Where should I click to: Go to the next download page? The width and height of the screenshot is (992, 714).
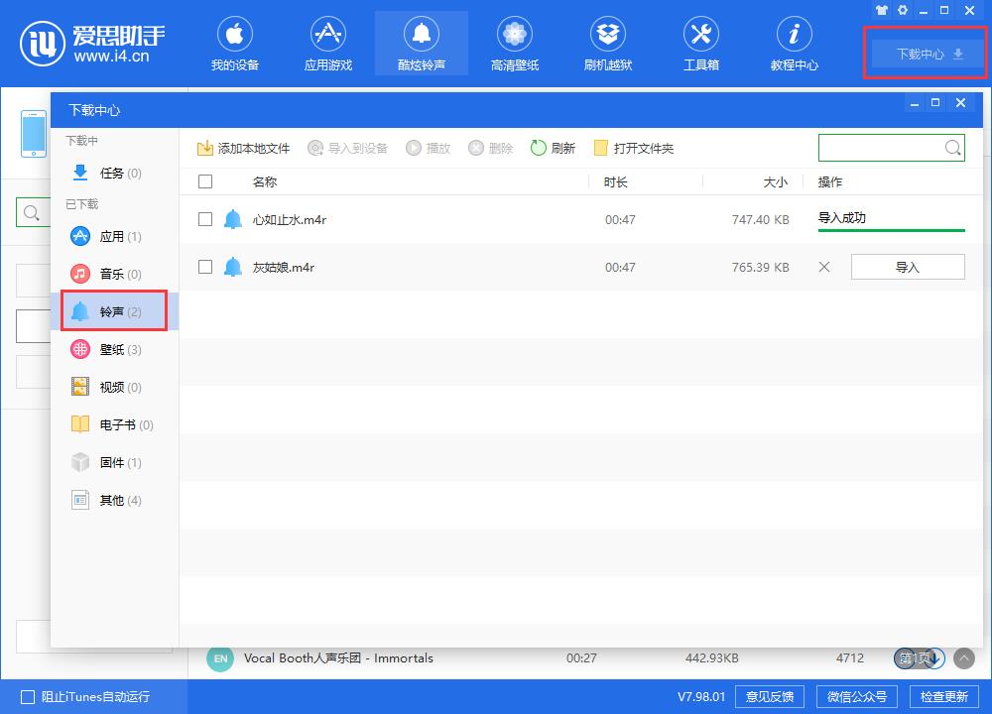tap(932, 657)
